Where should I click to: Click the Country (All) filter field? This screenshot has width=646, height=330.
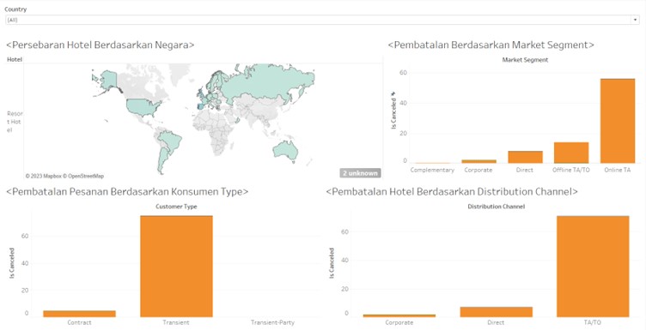(322, 20)
